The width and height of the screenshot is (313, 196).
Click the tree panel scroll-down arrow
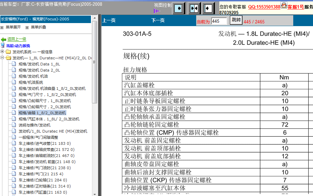pyautogui.click(x=95, y=194)
